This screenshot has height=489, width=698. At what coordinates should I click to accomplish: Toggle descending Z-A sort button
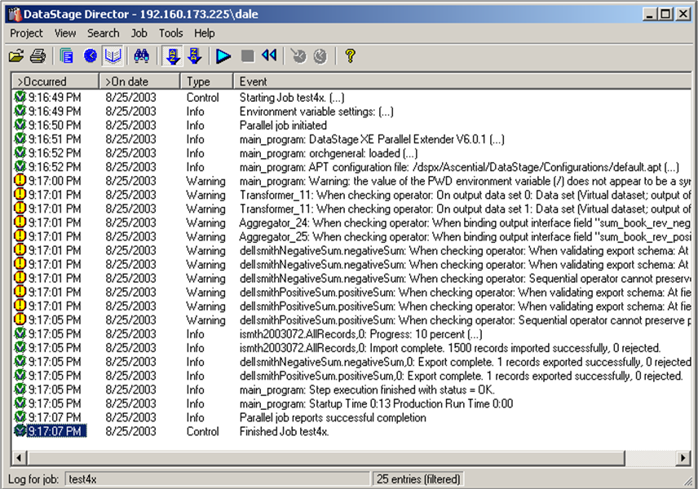point(194,56)
